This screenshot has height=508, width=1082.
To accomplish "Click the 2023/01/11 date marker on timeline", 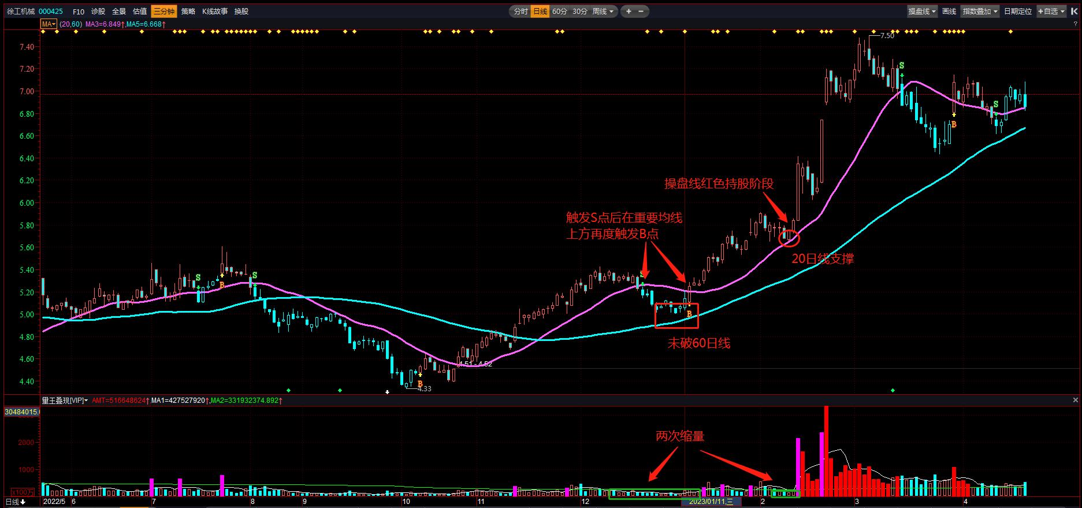I will 711,502.
